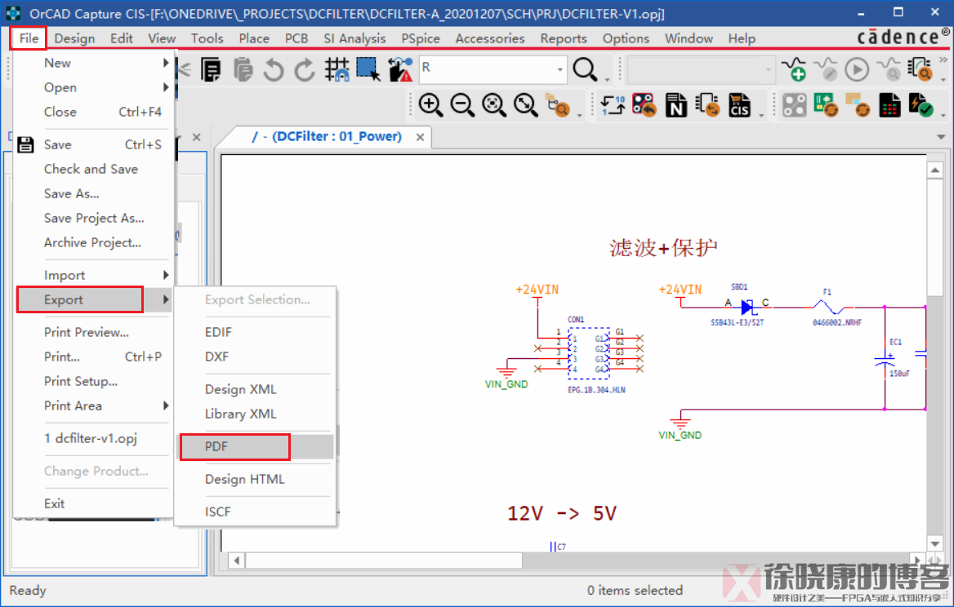Click the CIS cart toolbar icon
954x607 pixels.
point(740,105)
